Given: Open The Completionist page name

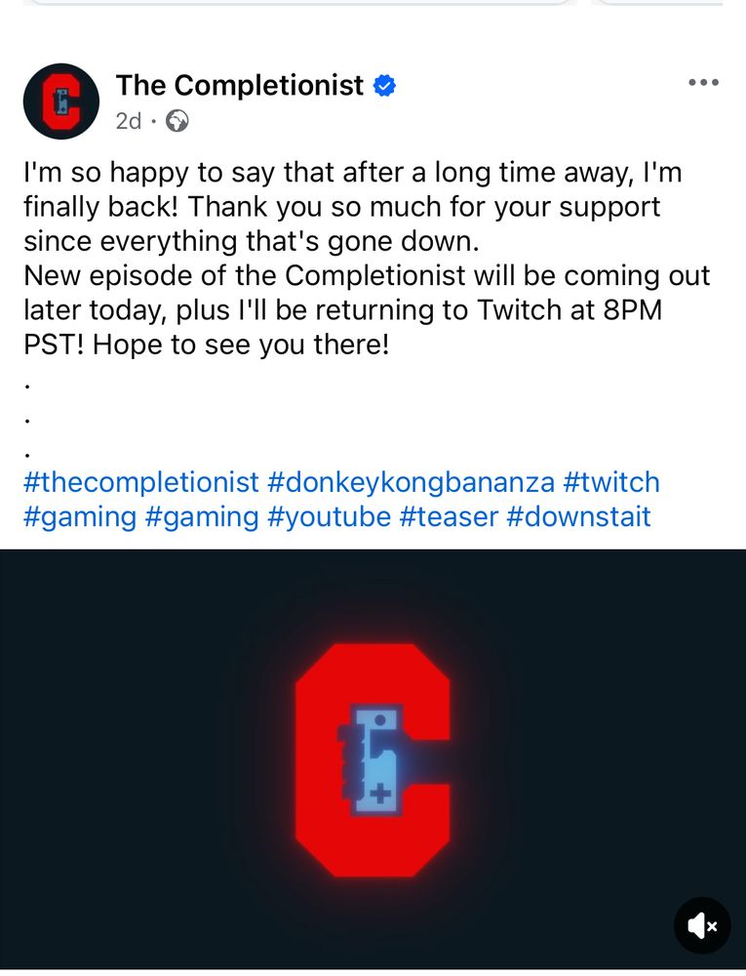Looking at the screenshot, I should click(239, 85).
